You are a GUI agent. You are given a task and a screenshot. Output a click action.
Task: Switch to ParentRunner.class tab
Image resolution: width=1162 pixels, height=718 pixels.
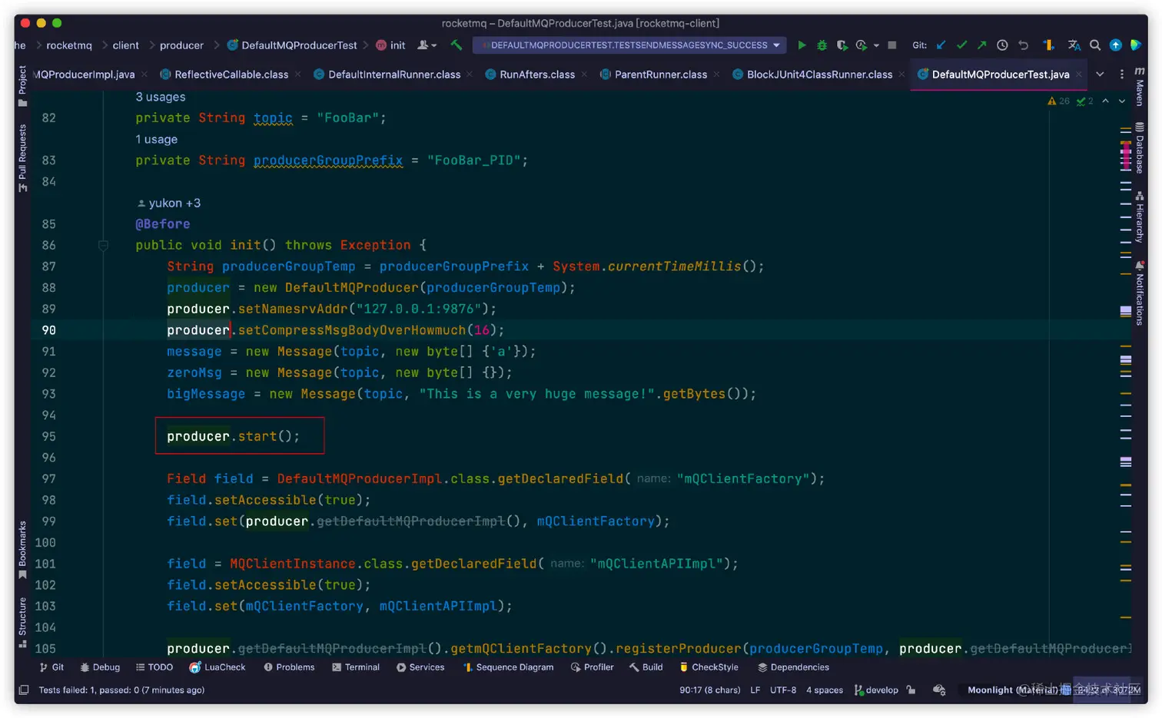(654, 74)
